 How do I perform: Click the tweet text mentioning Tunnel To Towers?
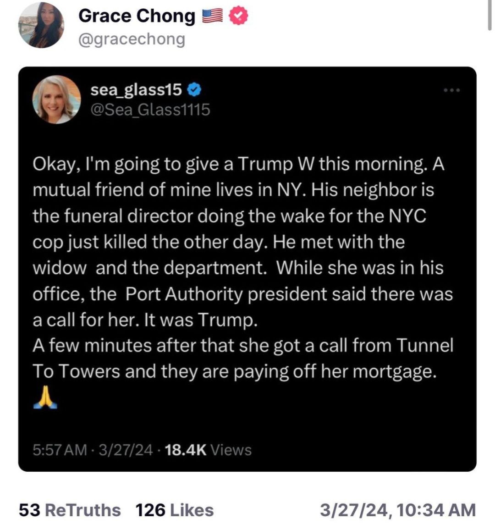pyautogui.click(x=243, y=358)
